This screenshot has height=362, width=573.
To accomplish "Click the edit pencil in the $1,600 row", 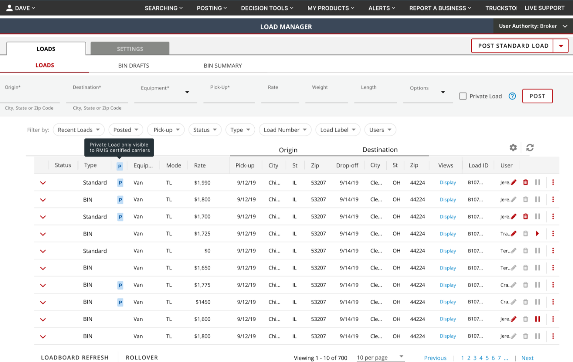I will click(514, 319).
